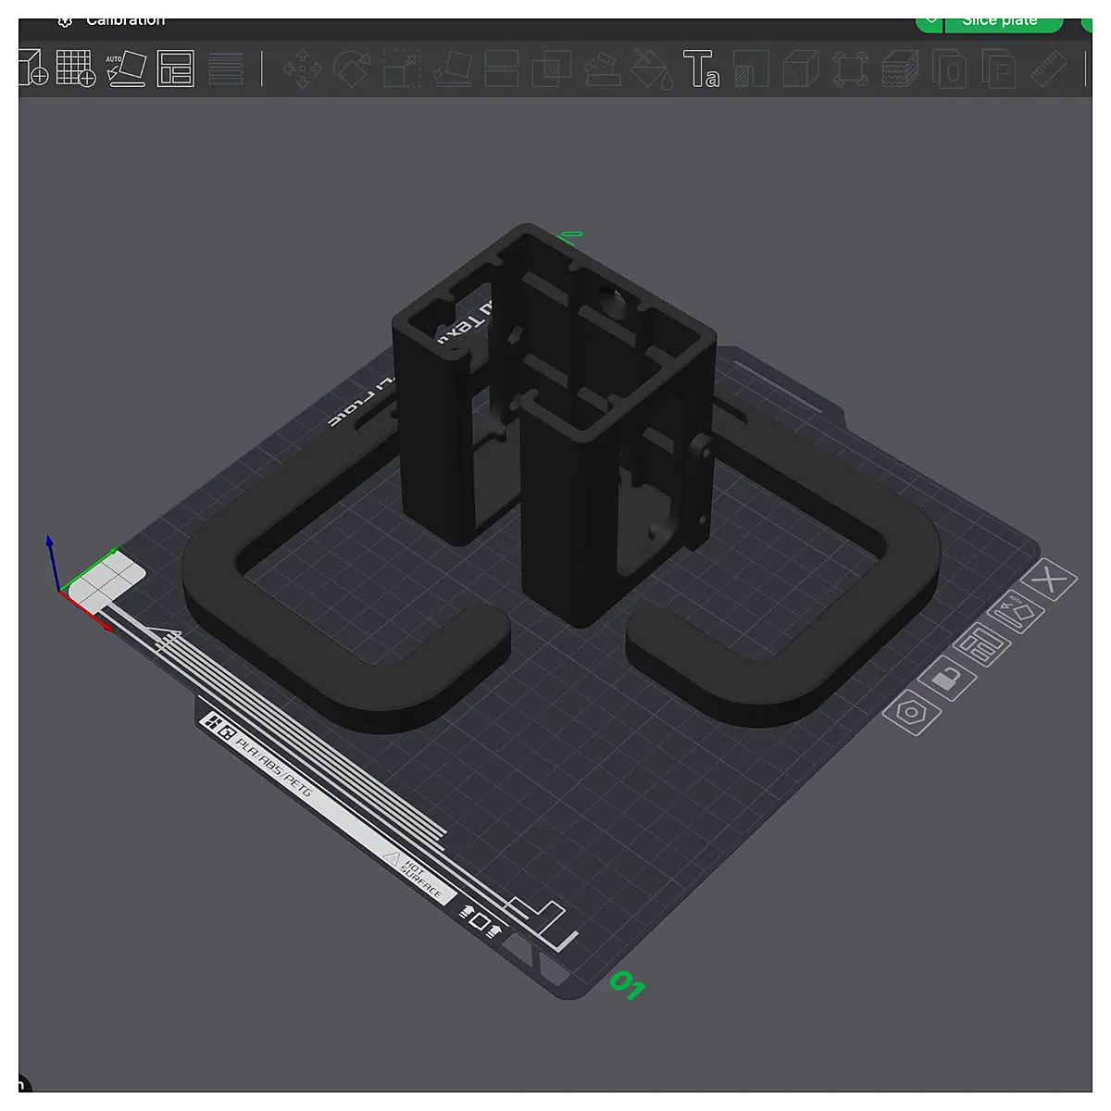Choose the wavy layered block tool icon
The image size is (1111, 1111).
[900, 69]
